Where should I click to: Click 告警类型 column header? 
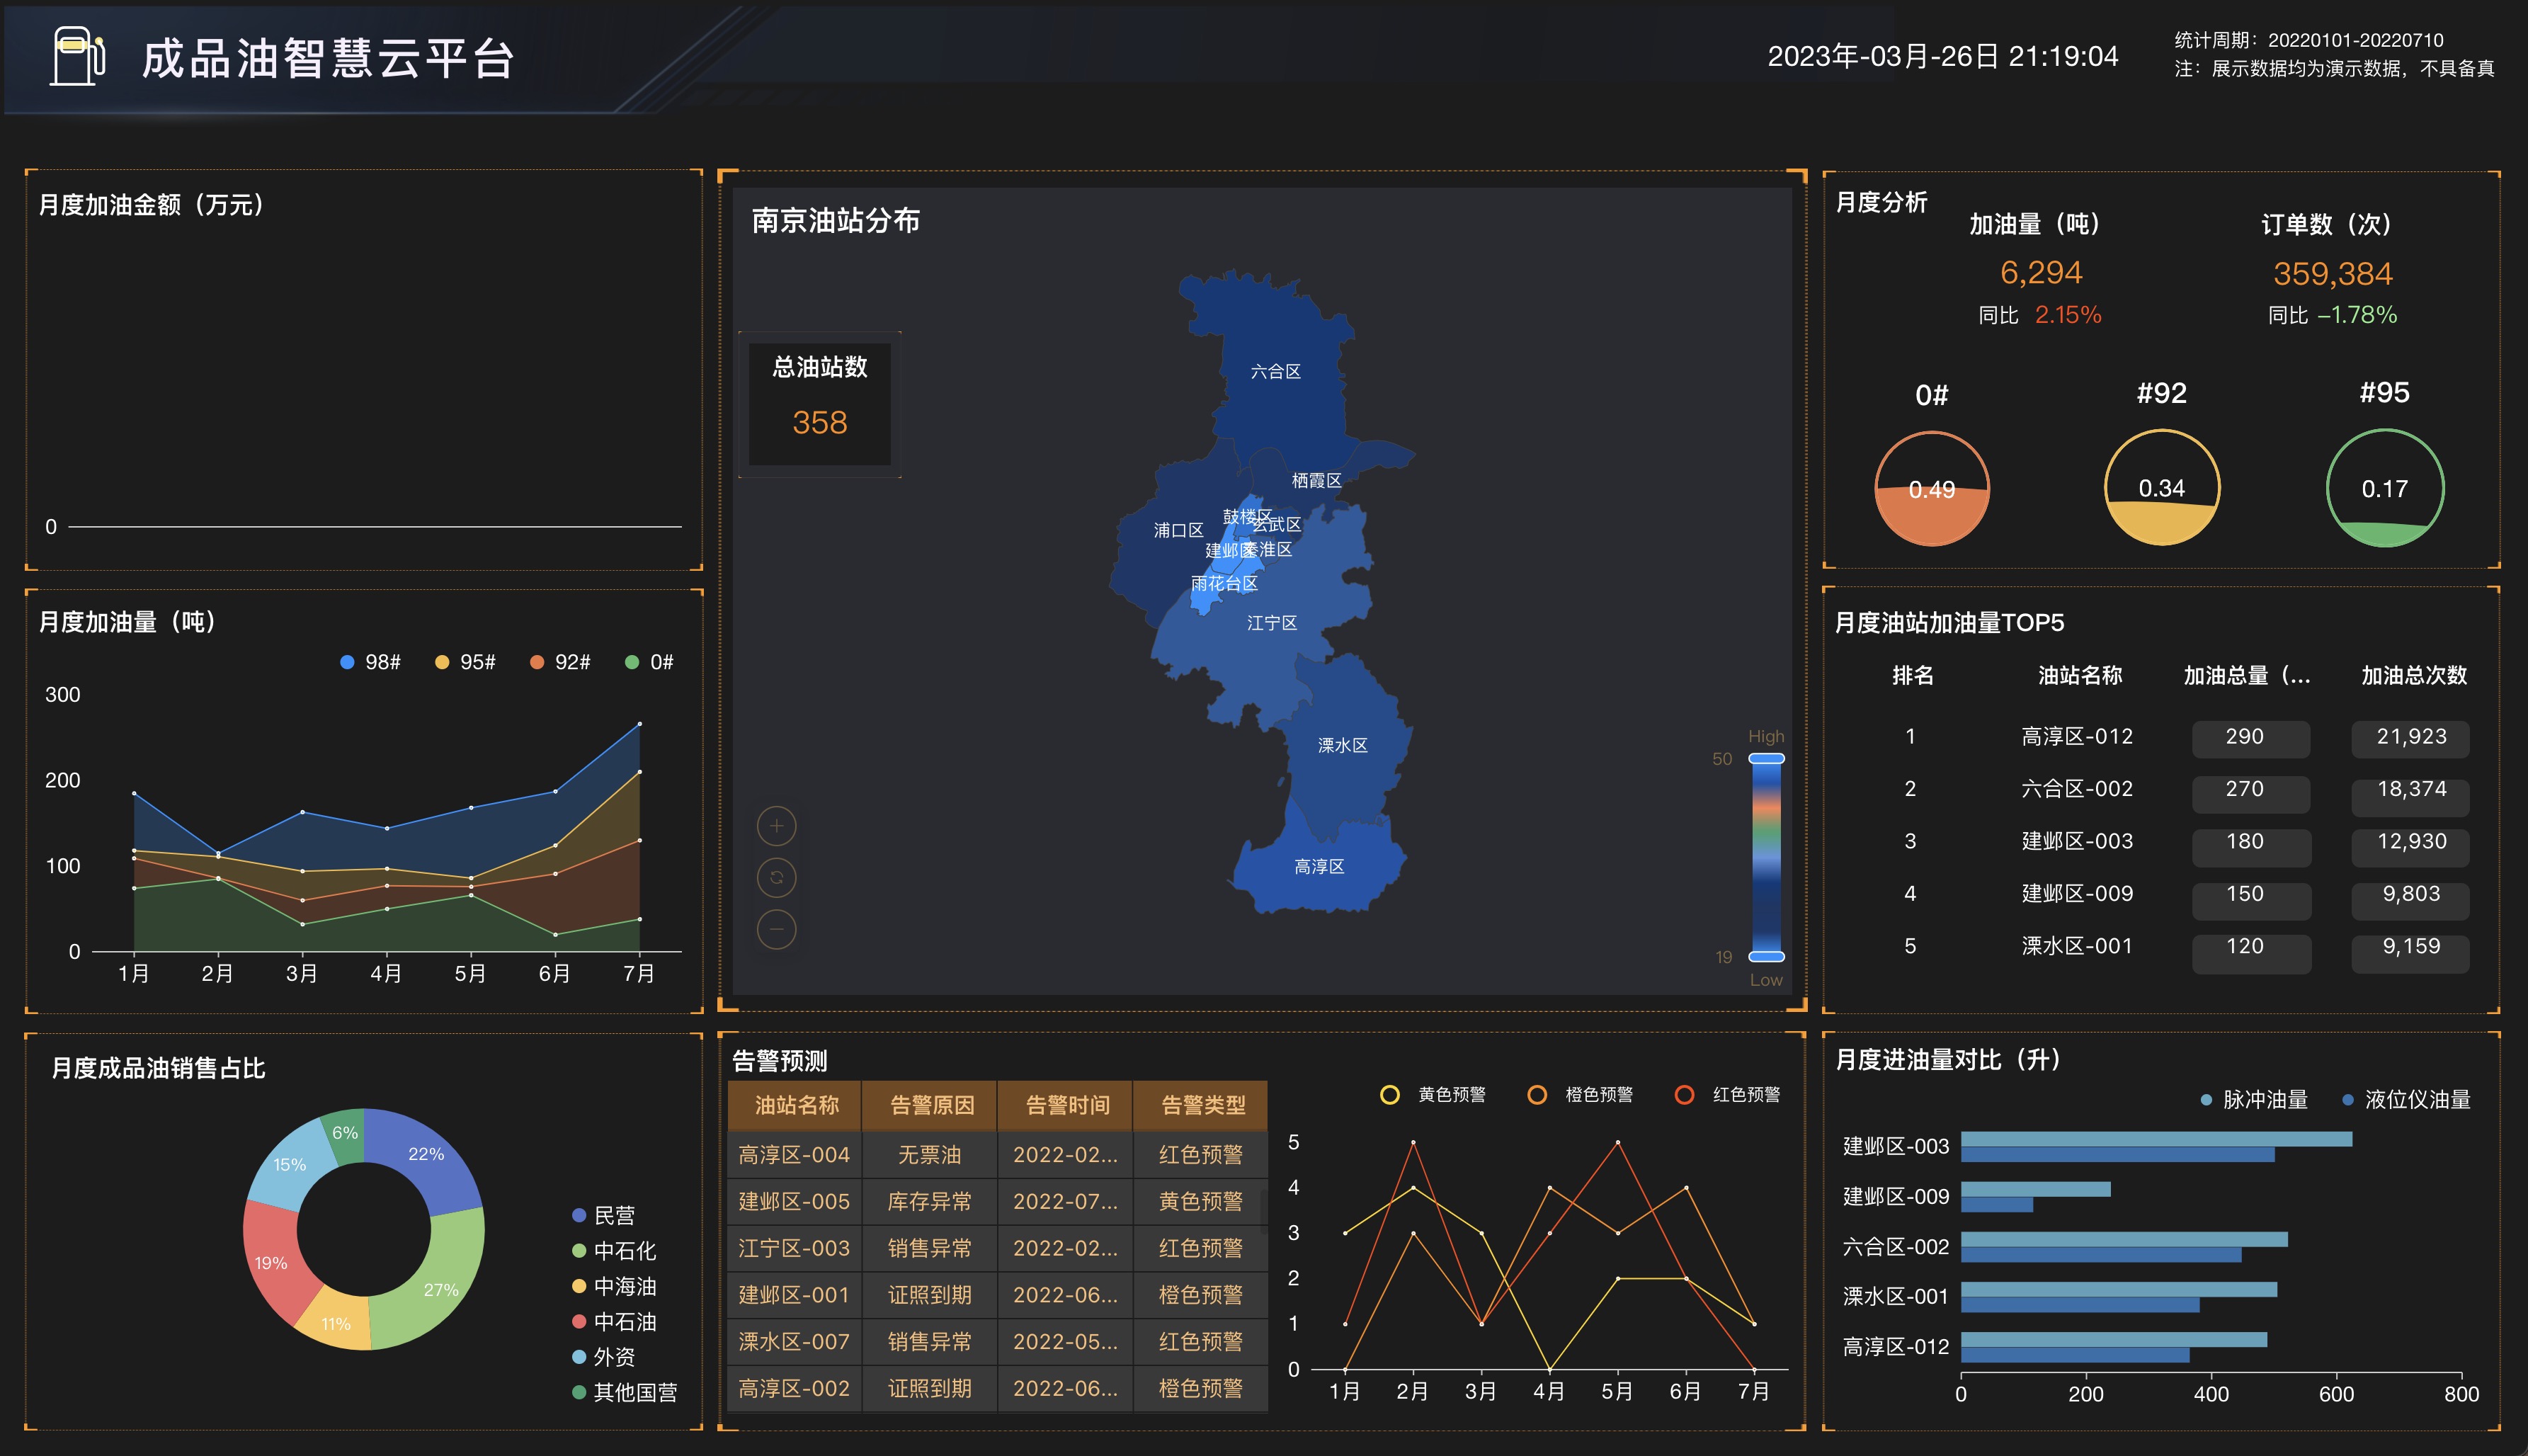coord(1202,1105)
